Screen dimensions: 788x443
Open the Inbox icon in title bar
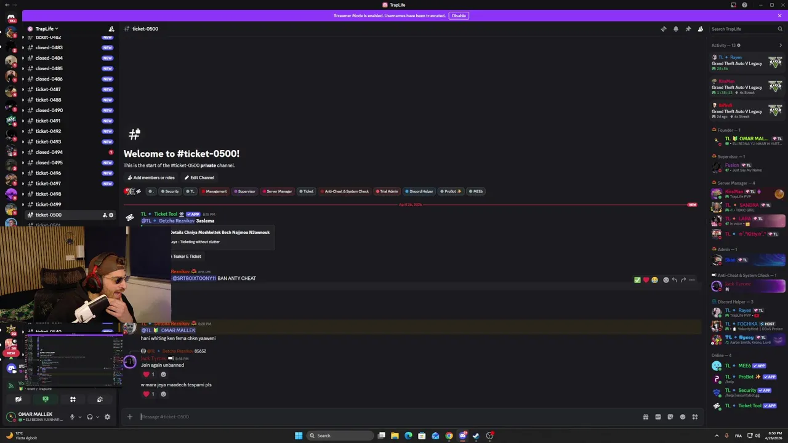click(x=733, y=5)
